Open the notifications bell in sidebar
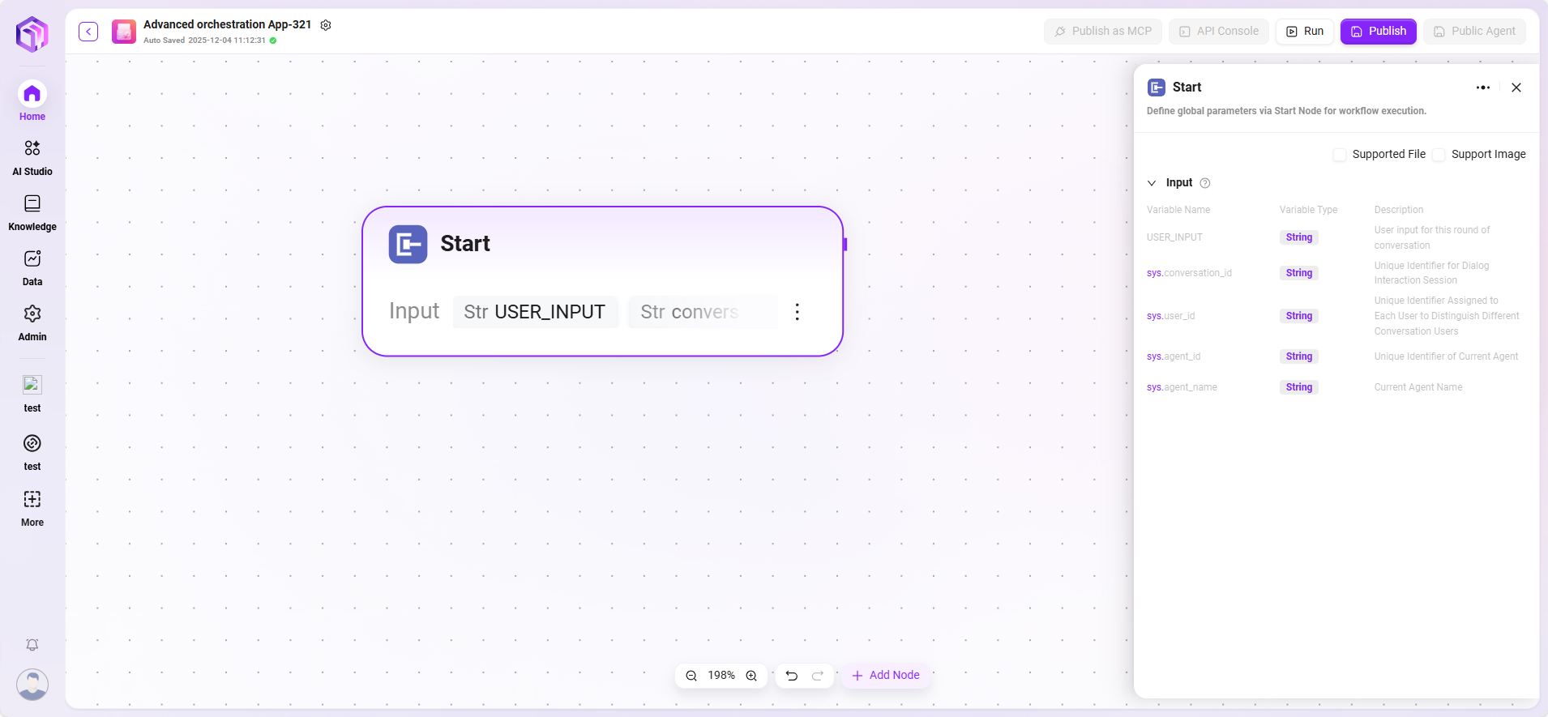 pos(32,645)
